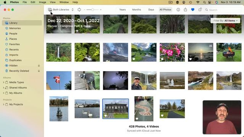The image size is (244, 137).
Task: Select the lightning night sky photo
Action: point(116,80)
